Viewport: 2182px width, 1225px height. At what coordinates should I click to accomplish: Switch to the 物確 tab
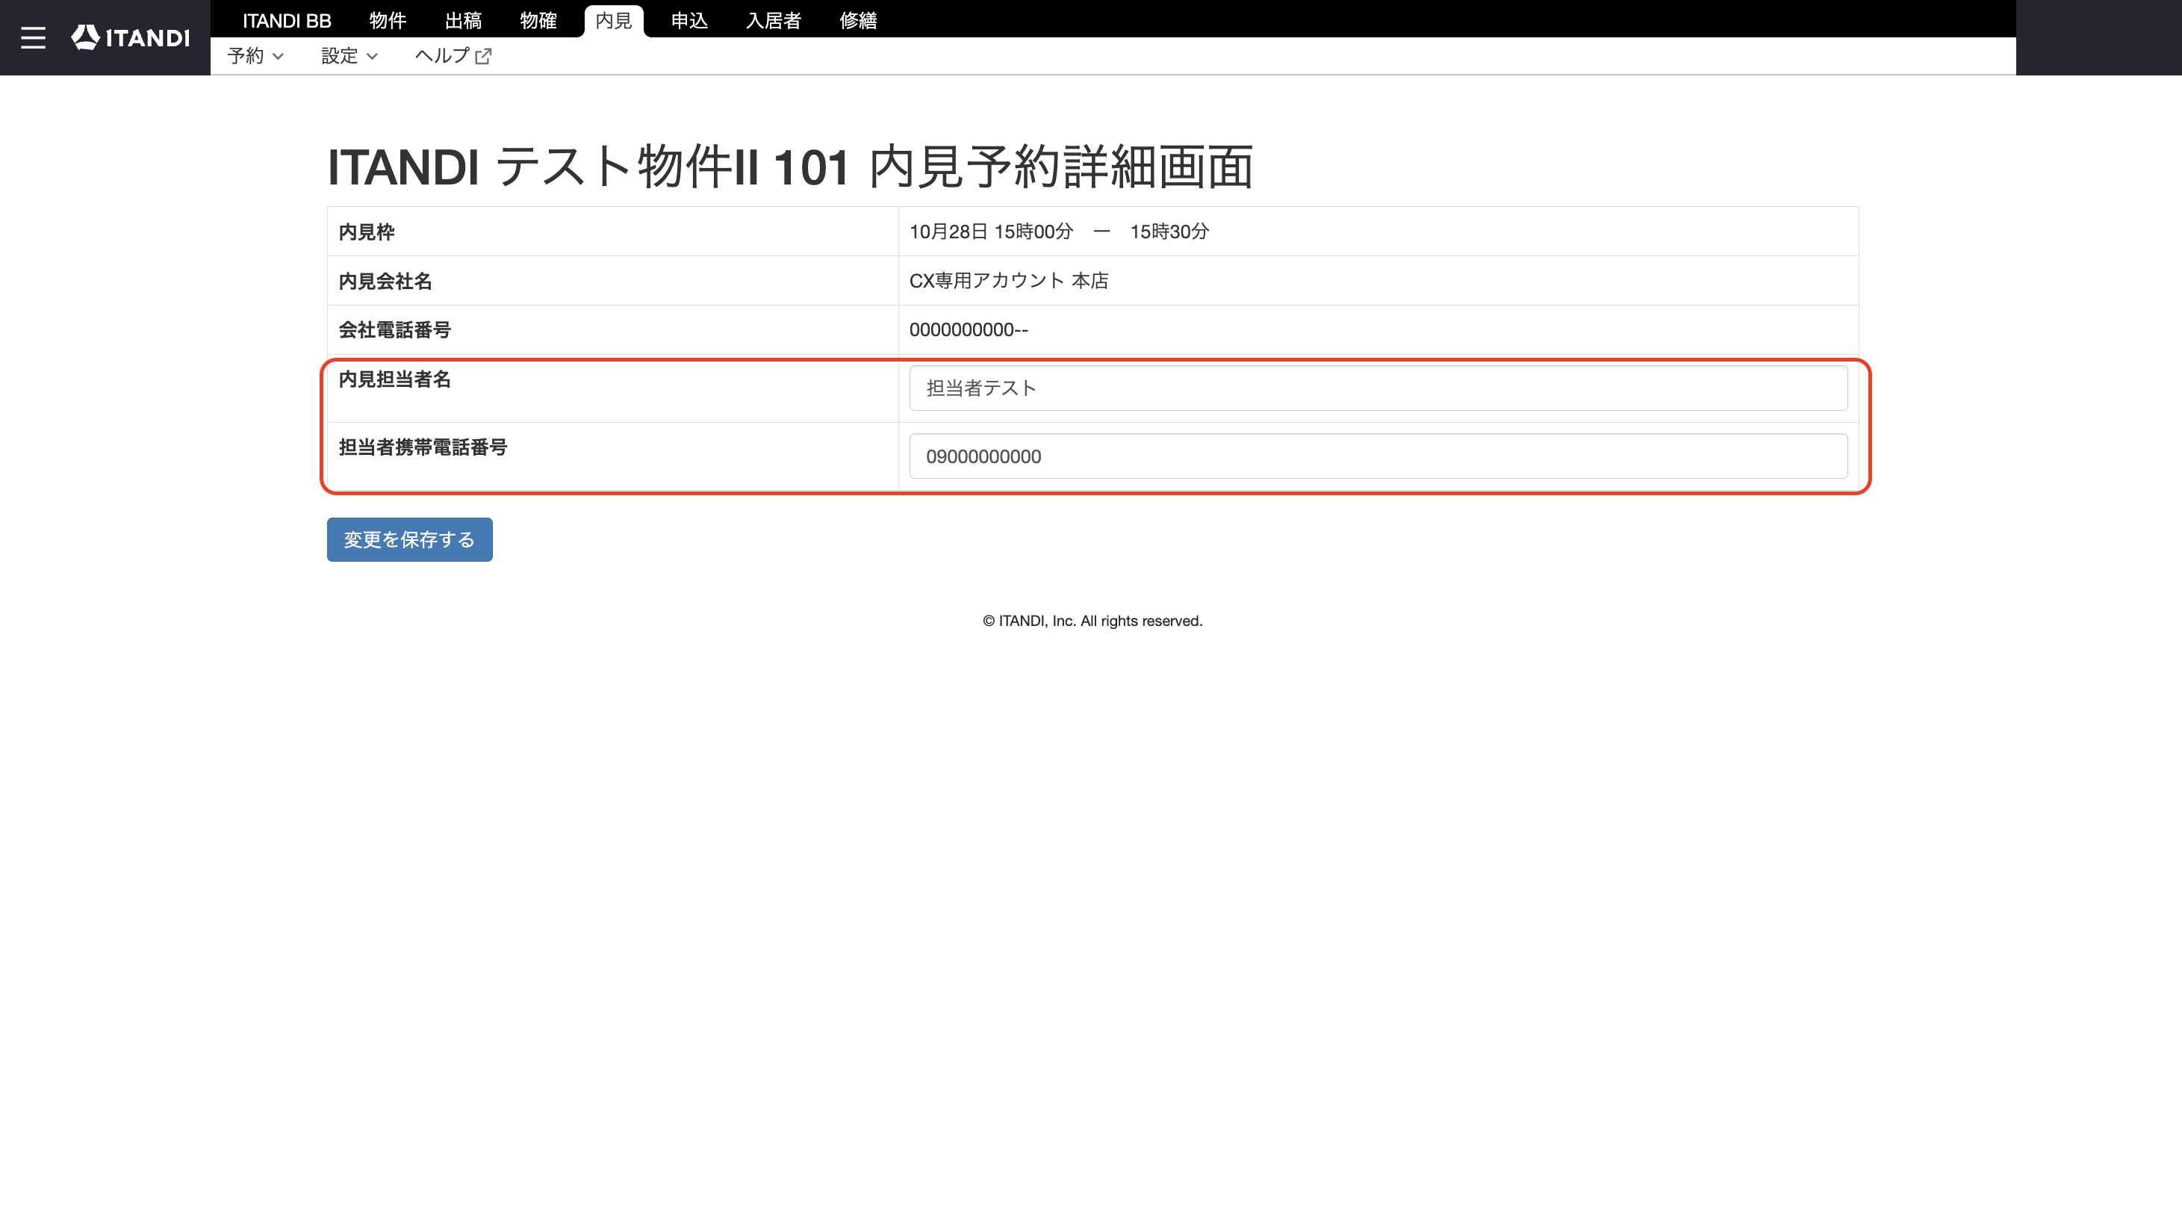538,20
